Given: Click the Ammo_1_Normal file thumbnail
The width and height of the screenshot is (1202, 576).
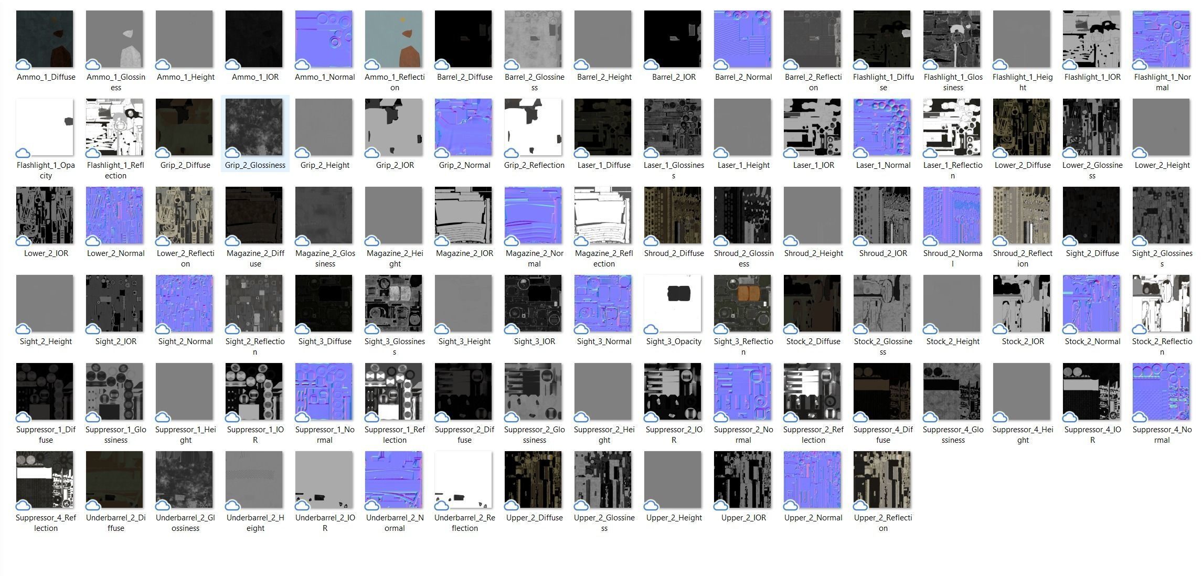Looking at the screenshot, I should [324, 39].
